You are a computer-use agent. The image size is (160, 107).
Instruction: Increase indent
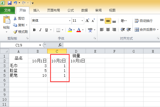coord(129,30)
